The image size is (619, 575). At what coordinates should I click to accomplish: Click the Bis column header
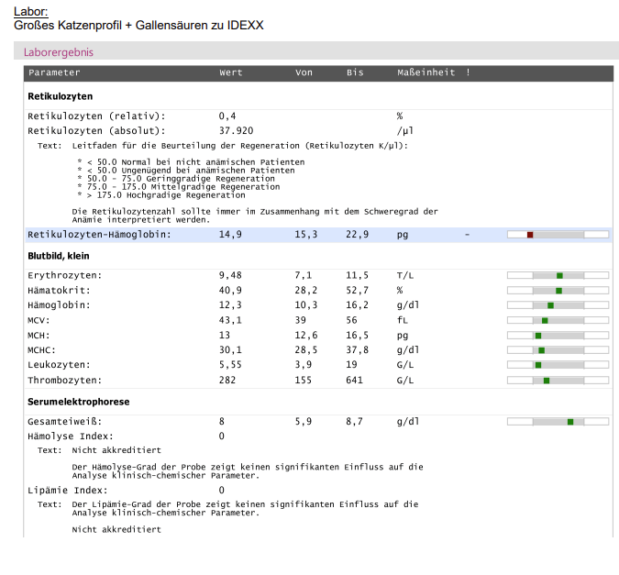[x=355, y=72]
